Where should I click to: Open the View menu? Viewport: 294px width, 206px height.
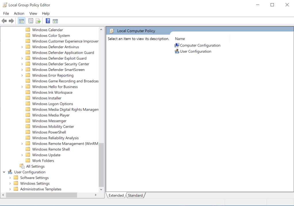coord(33,14)
